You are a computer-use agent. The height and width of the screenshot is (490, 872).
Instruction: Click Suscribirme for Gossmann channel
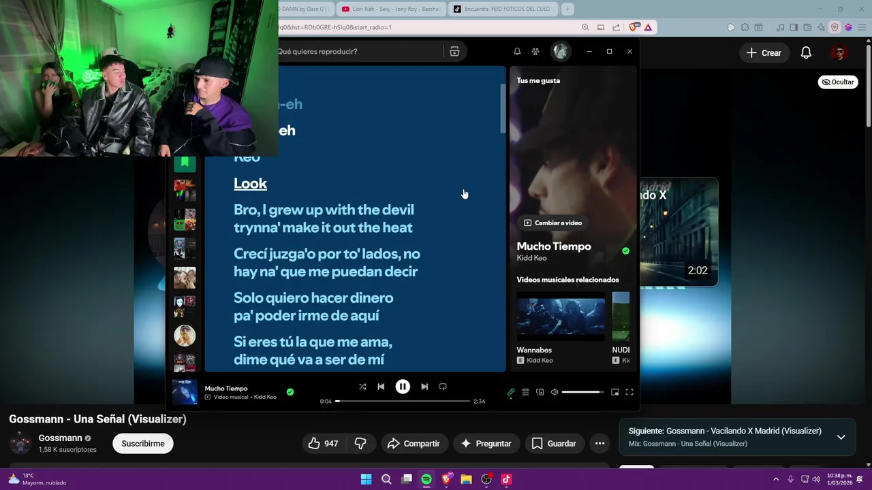(x=143, y=444)
